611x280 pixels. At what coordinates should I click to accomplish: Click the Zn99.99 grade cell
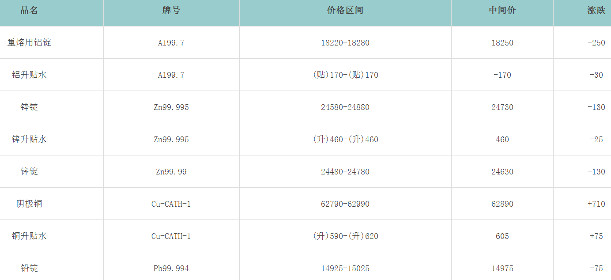tap(171, 172)
